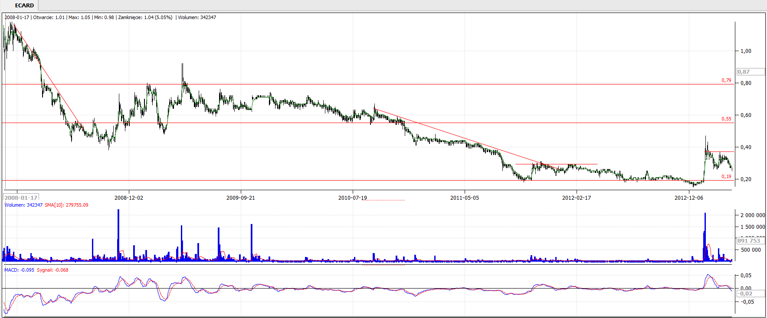The width and height of the screenshot is (767, 318).
Task: Click the -0,02 MACD cursor value
Action: pos(751,294)
